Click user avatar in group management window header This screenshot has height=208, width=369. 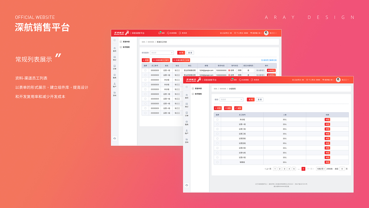point(338,80)
